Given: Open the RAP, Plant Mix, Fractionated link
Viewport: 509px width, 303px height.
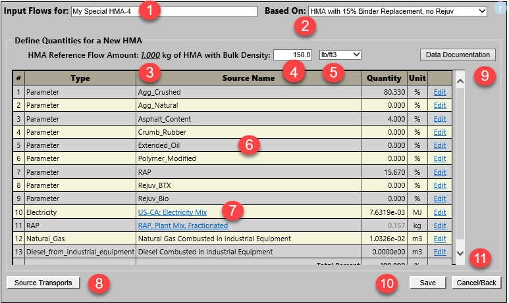Looking at the screenshot, I should point(182,225).
